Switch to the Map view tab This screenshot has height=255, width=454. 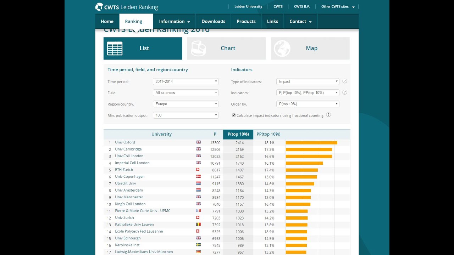(310, 49)
